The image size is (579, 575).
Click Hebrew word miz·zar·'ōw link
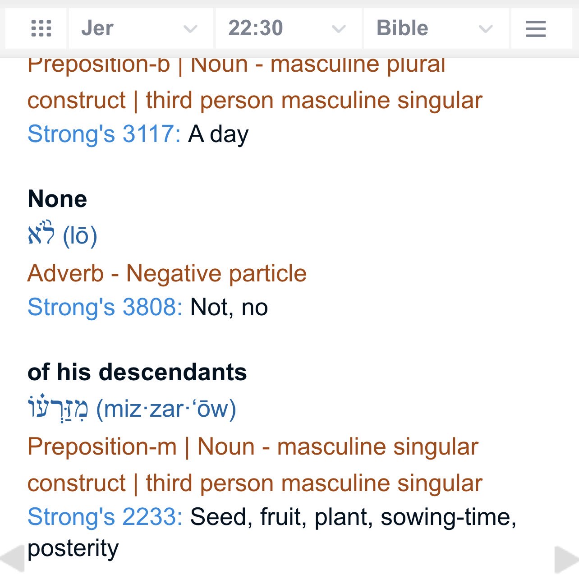(x=132, y=409)
